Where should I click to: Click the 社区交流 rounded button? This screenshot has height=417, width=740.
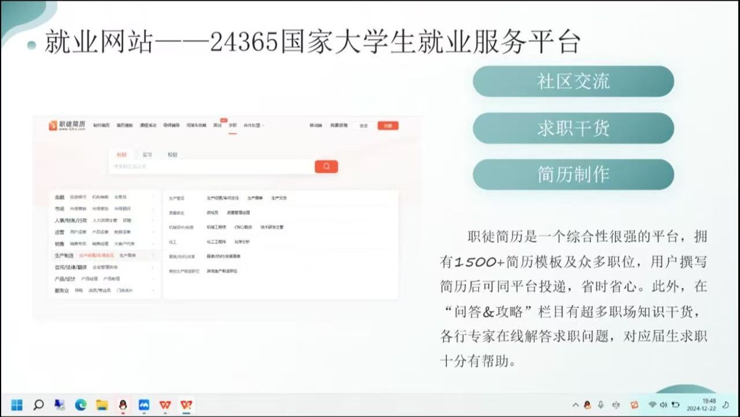573,81
